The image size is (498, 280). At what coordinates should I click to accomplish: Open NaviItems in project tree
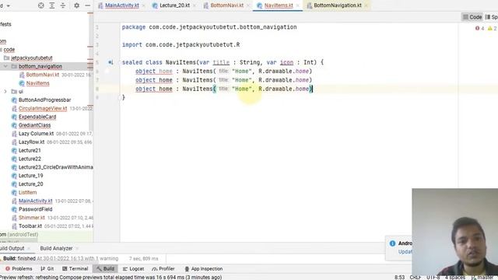(x=38, y=83)
